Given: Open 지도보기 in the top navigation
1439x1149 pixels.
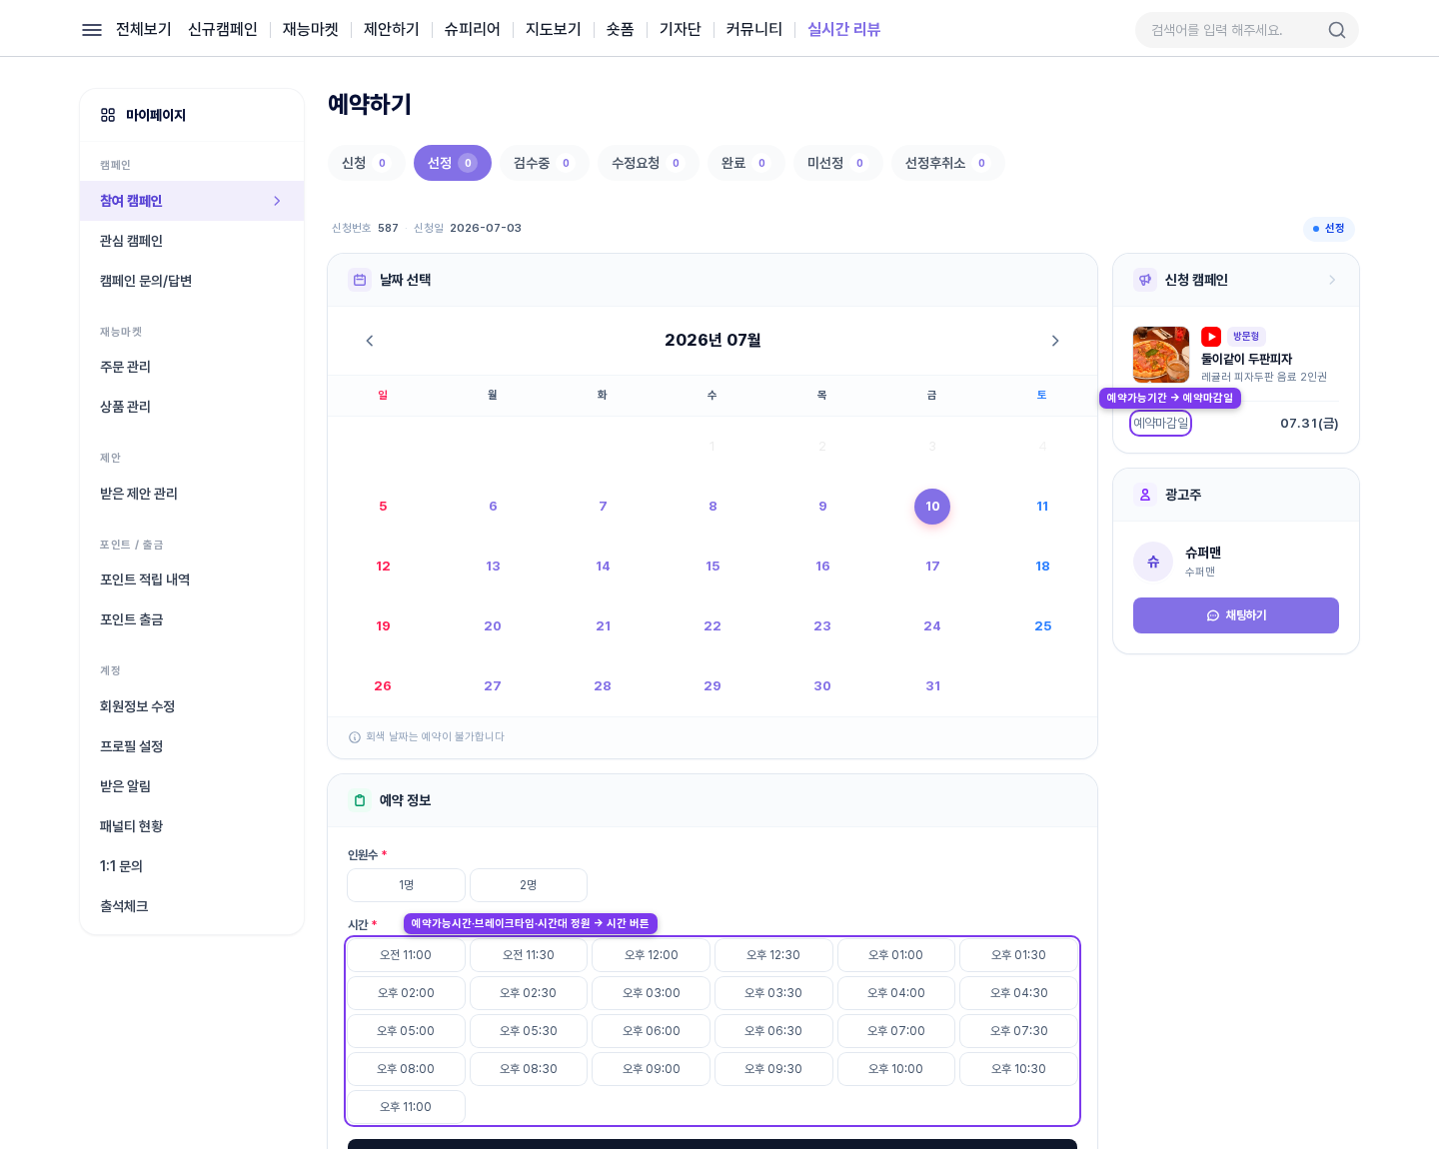Looking at the screenshot, I should pos(554,30).
